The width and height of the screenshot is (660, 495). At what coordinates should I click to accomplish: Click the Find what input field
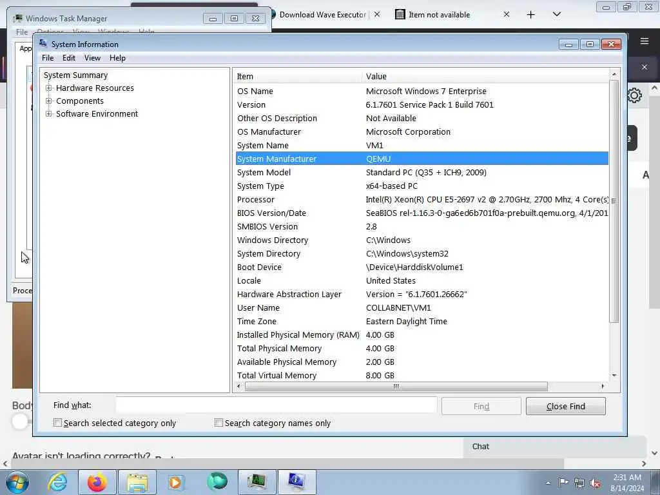coord(277,405)
